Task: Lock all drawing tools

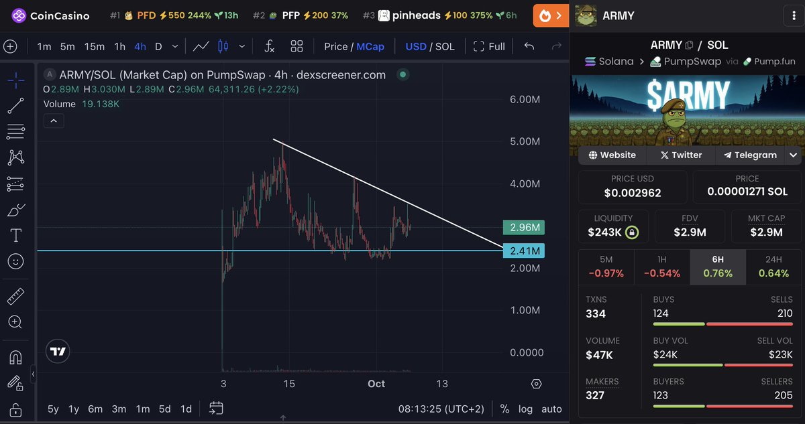Action: (15, 409)
